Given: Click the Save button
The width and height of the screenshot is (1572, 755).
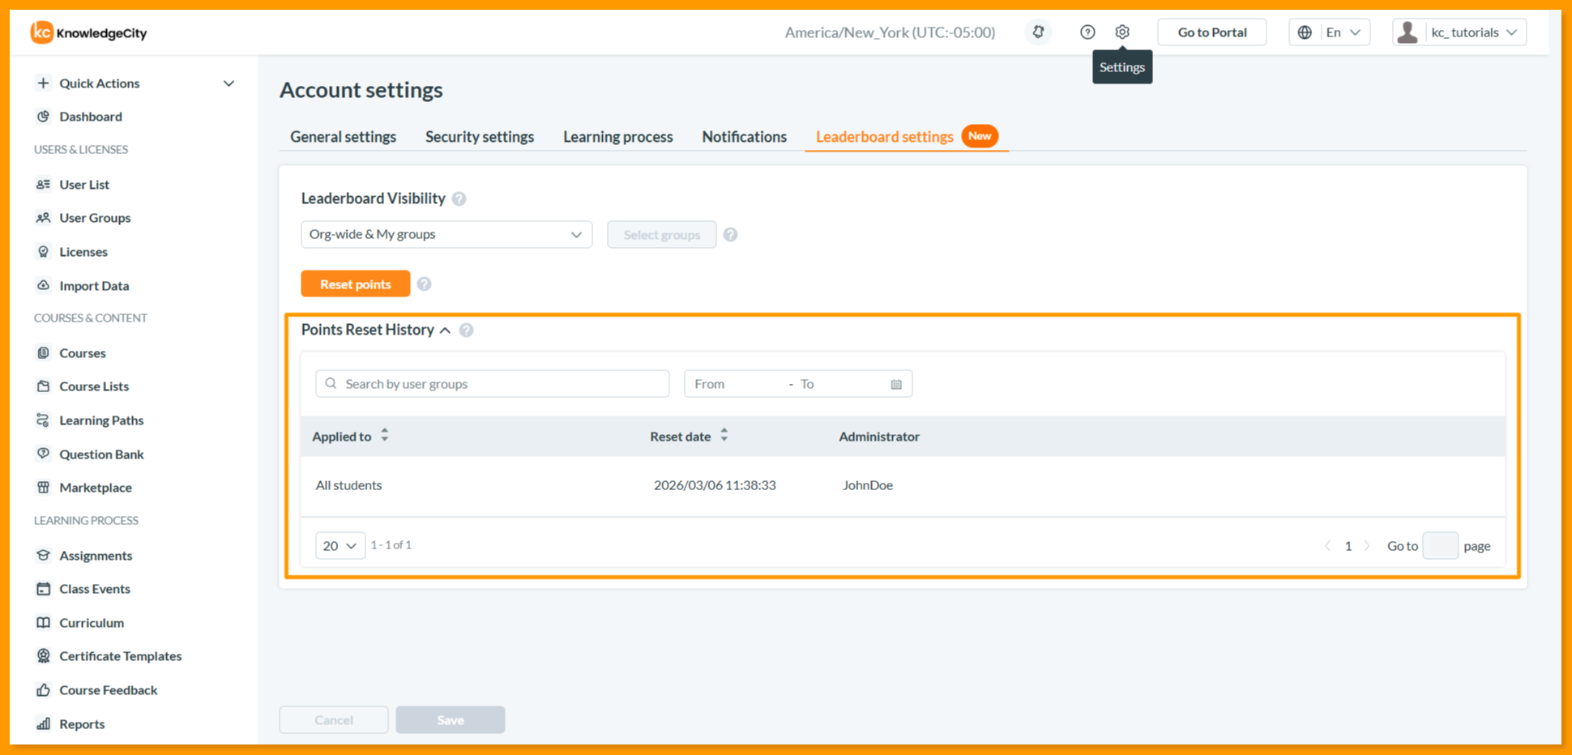Looking at the screenshot, I should (x=451, y=720).
